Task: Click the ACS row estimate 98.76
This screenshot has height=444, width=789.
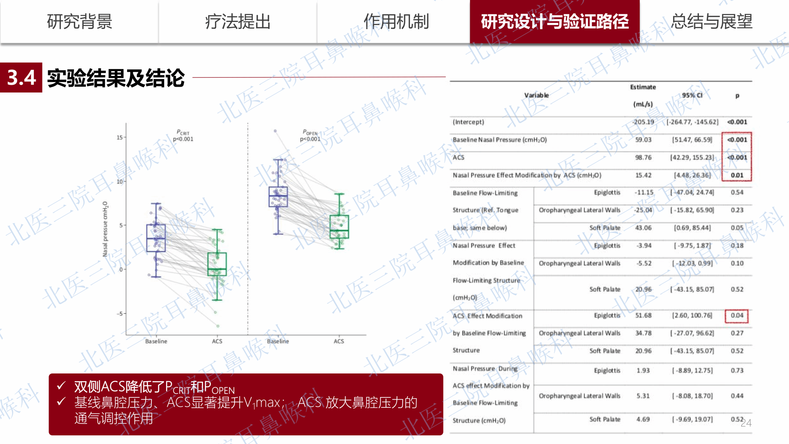Action: 643,158
